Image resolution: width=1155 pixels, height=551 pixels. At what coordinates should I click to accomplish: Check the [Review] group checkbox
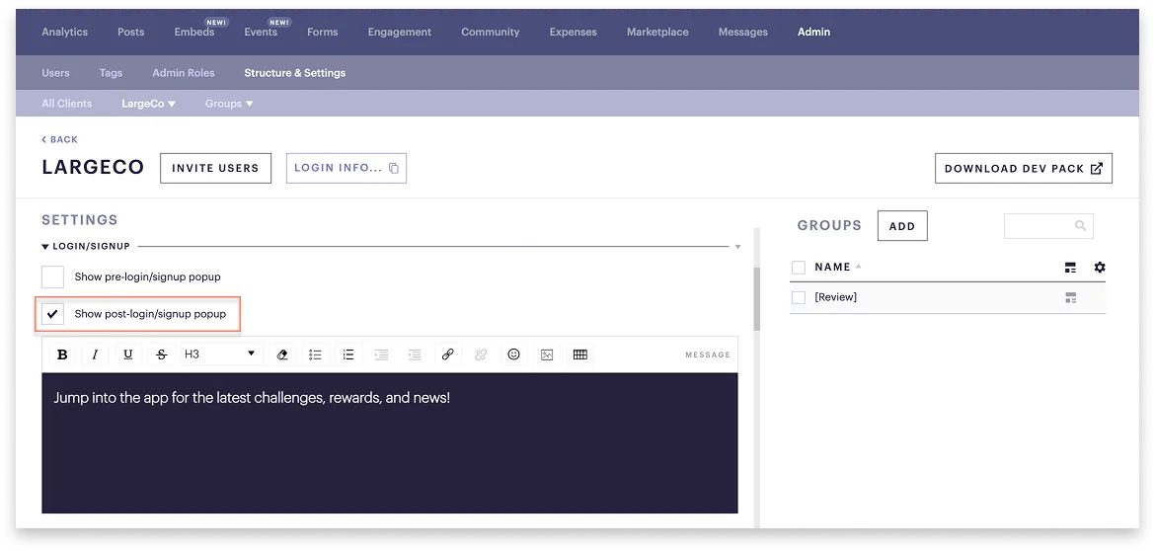(x=799, y=297)
